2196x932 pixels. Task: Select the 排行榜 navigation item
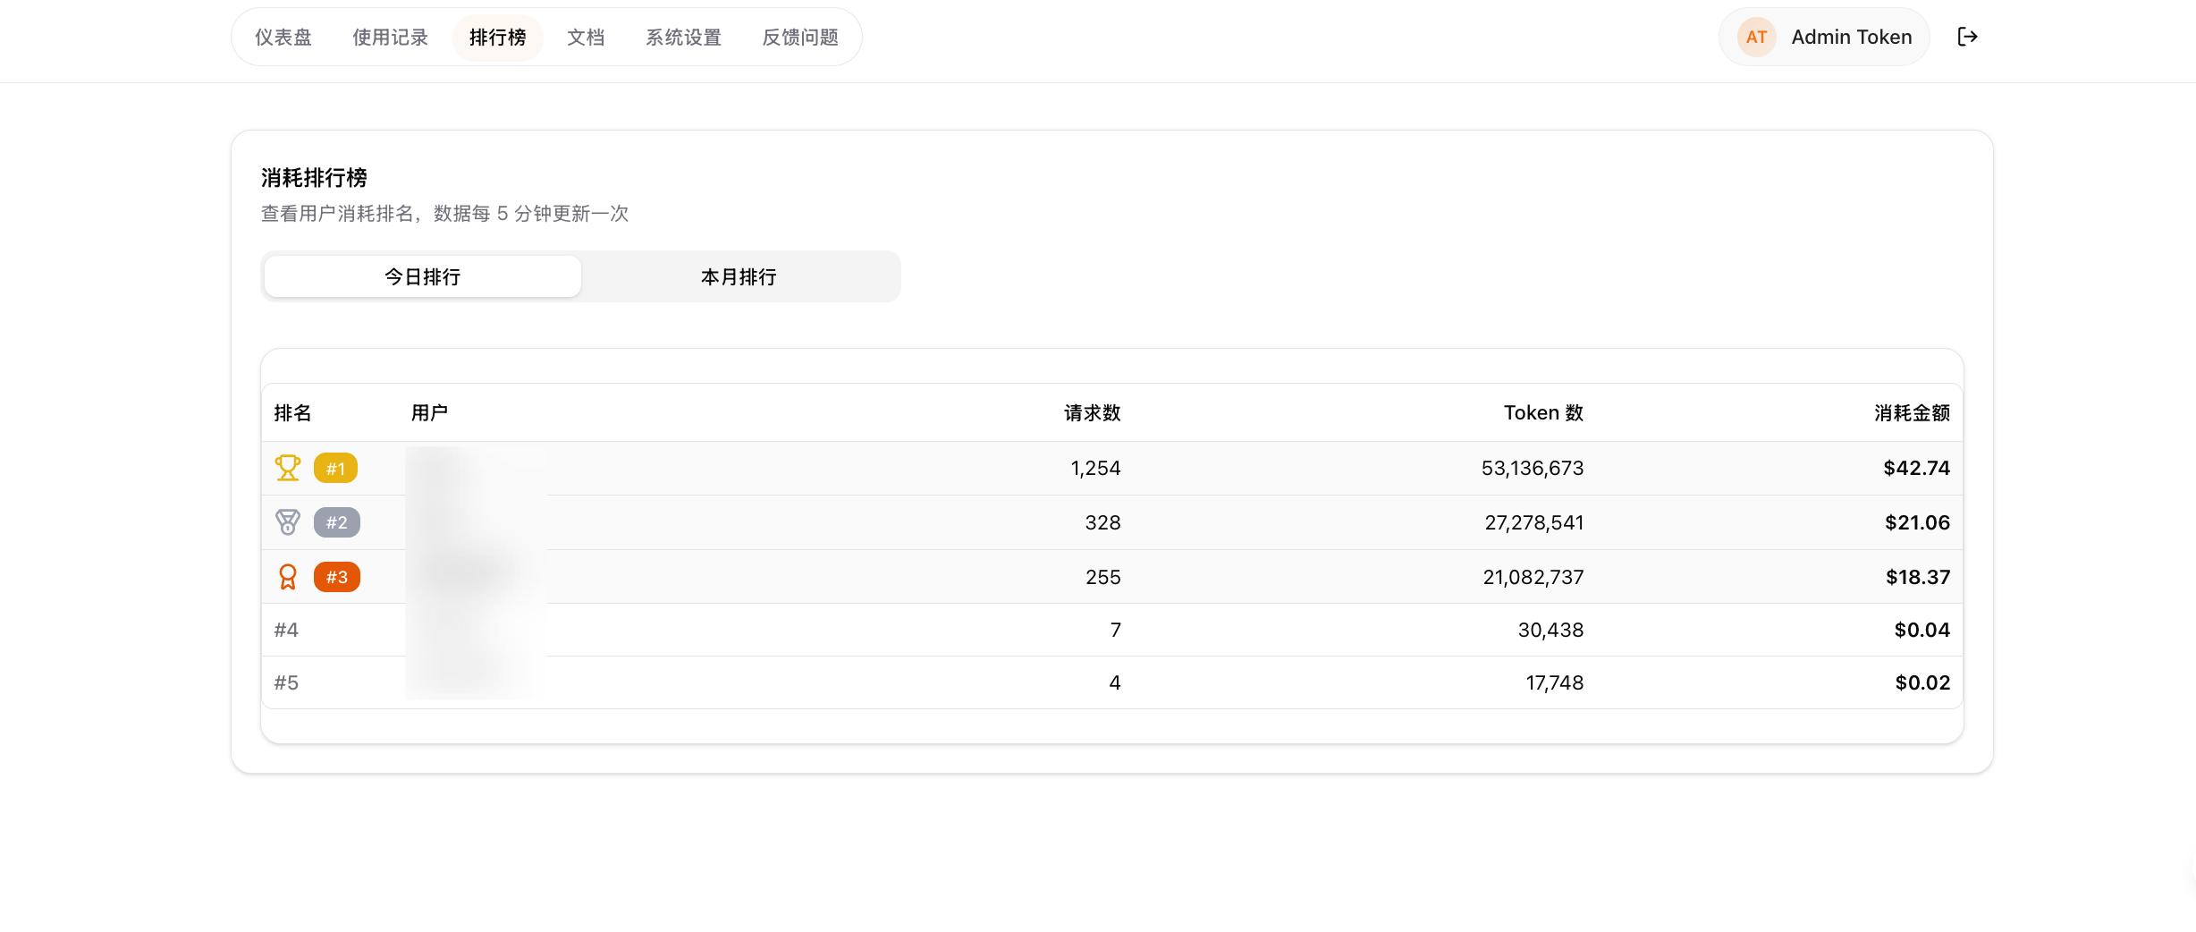click(x=498, y=37)
